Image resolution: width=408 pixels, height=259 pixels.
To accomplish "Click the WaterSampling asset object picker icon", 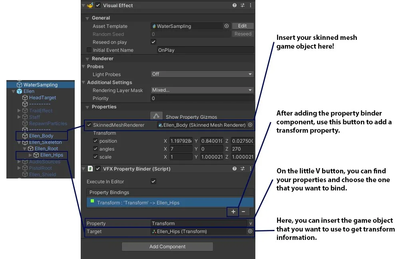I will tap(226, 26).
